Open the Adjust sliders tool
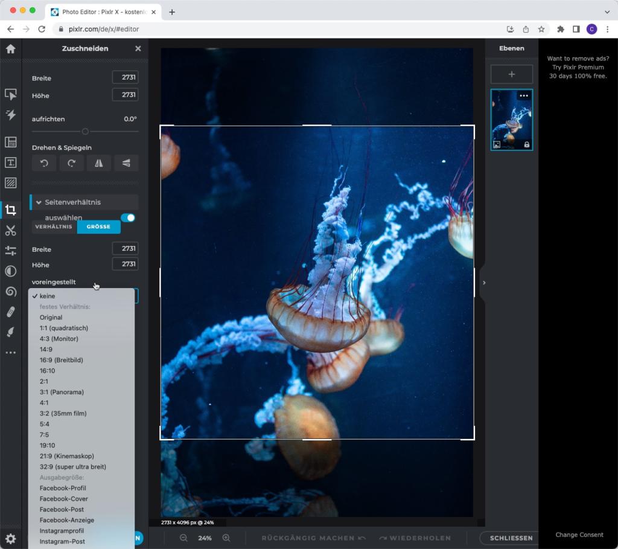The image size is (618, 549). 10,250
